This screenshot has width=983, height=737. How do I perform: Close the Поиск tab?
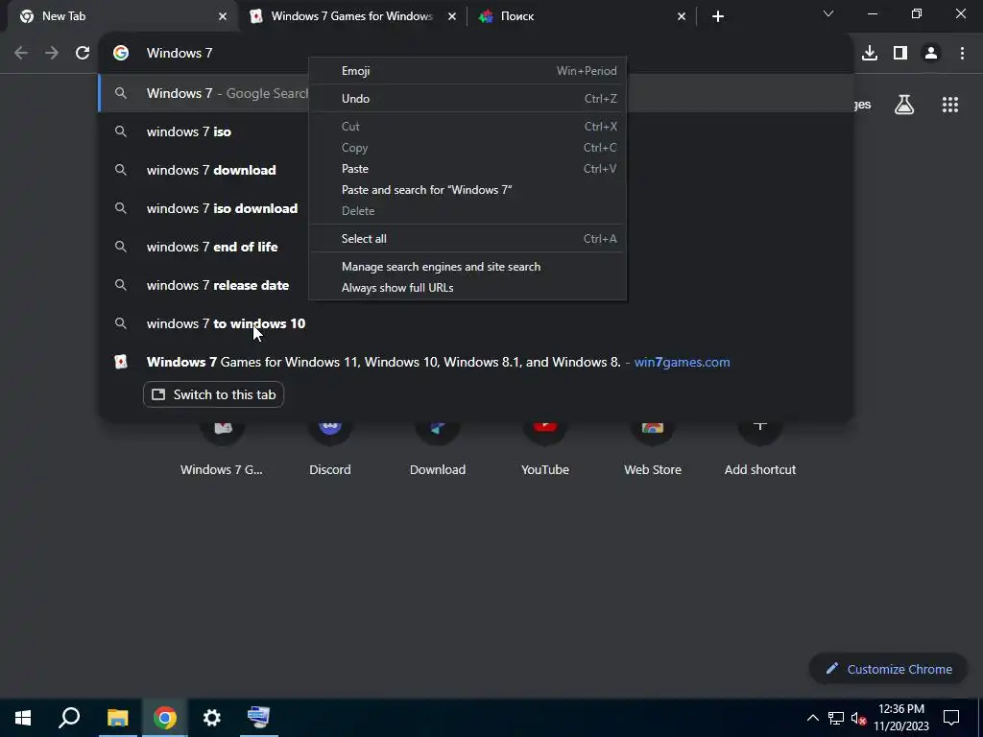point(682,16)
